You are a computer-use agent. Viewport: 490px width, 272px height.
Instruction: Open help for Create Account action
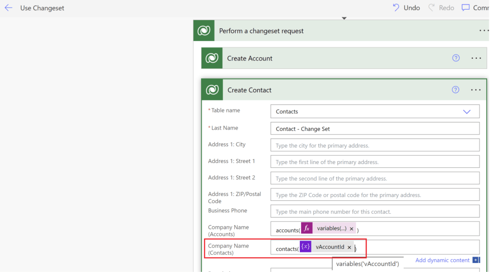pos(456,58)
